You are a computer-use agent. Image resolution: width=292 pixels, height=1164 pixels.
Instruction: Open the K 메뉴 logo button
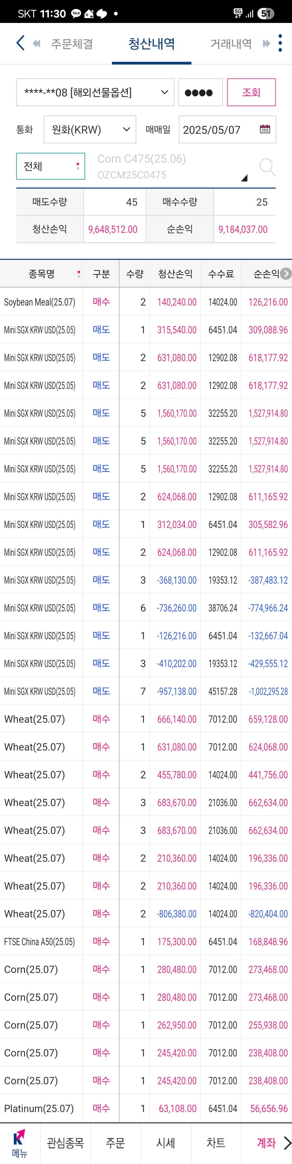[20, 1144]
